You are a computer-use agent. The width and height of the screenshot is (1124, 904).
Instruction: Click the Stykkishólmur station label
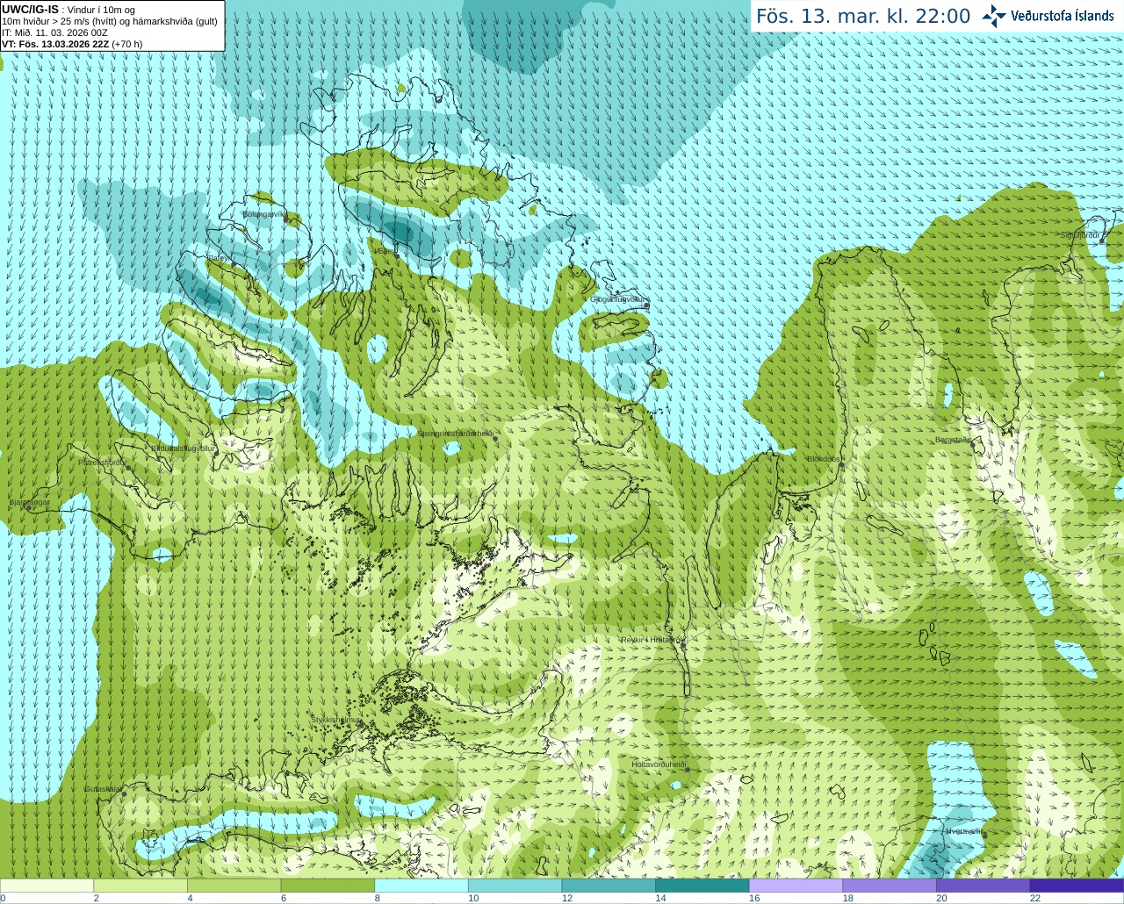pyautogui.click(x=336, y=720)
